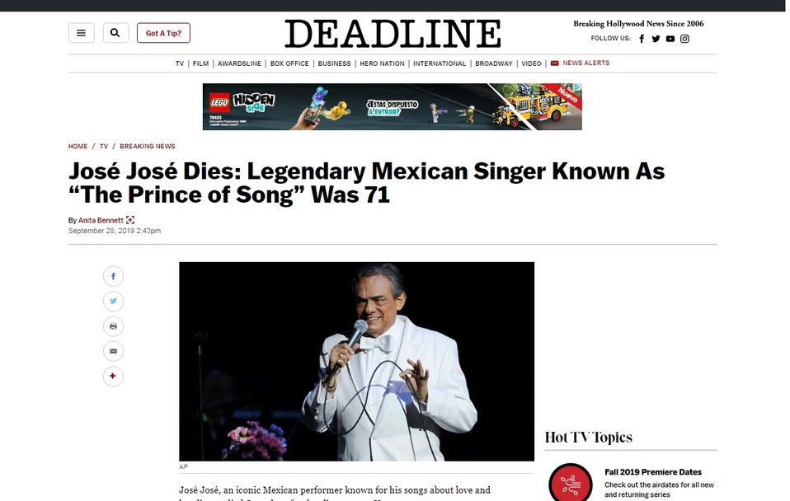This screenshot has width=790, height=501.
Task: Click the search magnifier icon
Action: pos(115,33)
